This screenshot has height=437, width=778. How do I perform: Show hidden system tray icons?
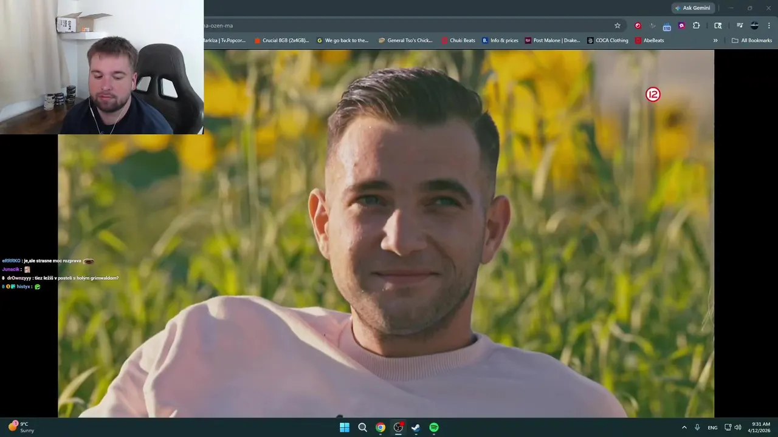click(x=684, y=427)
